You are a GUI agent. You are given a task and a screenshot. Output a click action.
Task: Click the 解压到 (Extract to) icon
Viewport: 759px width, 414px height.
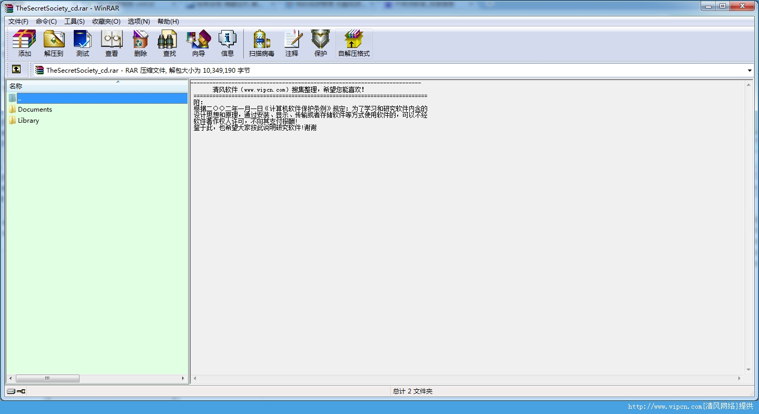click(54, 43)
